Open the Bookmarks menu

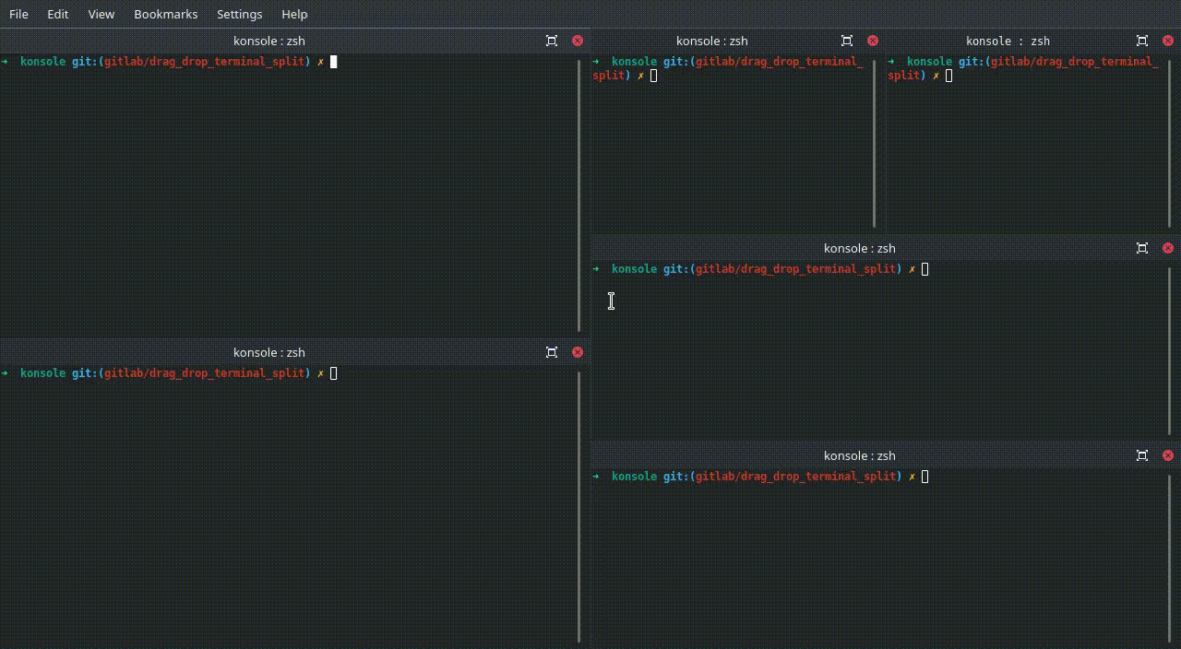166,14
